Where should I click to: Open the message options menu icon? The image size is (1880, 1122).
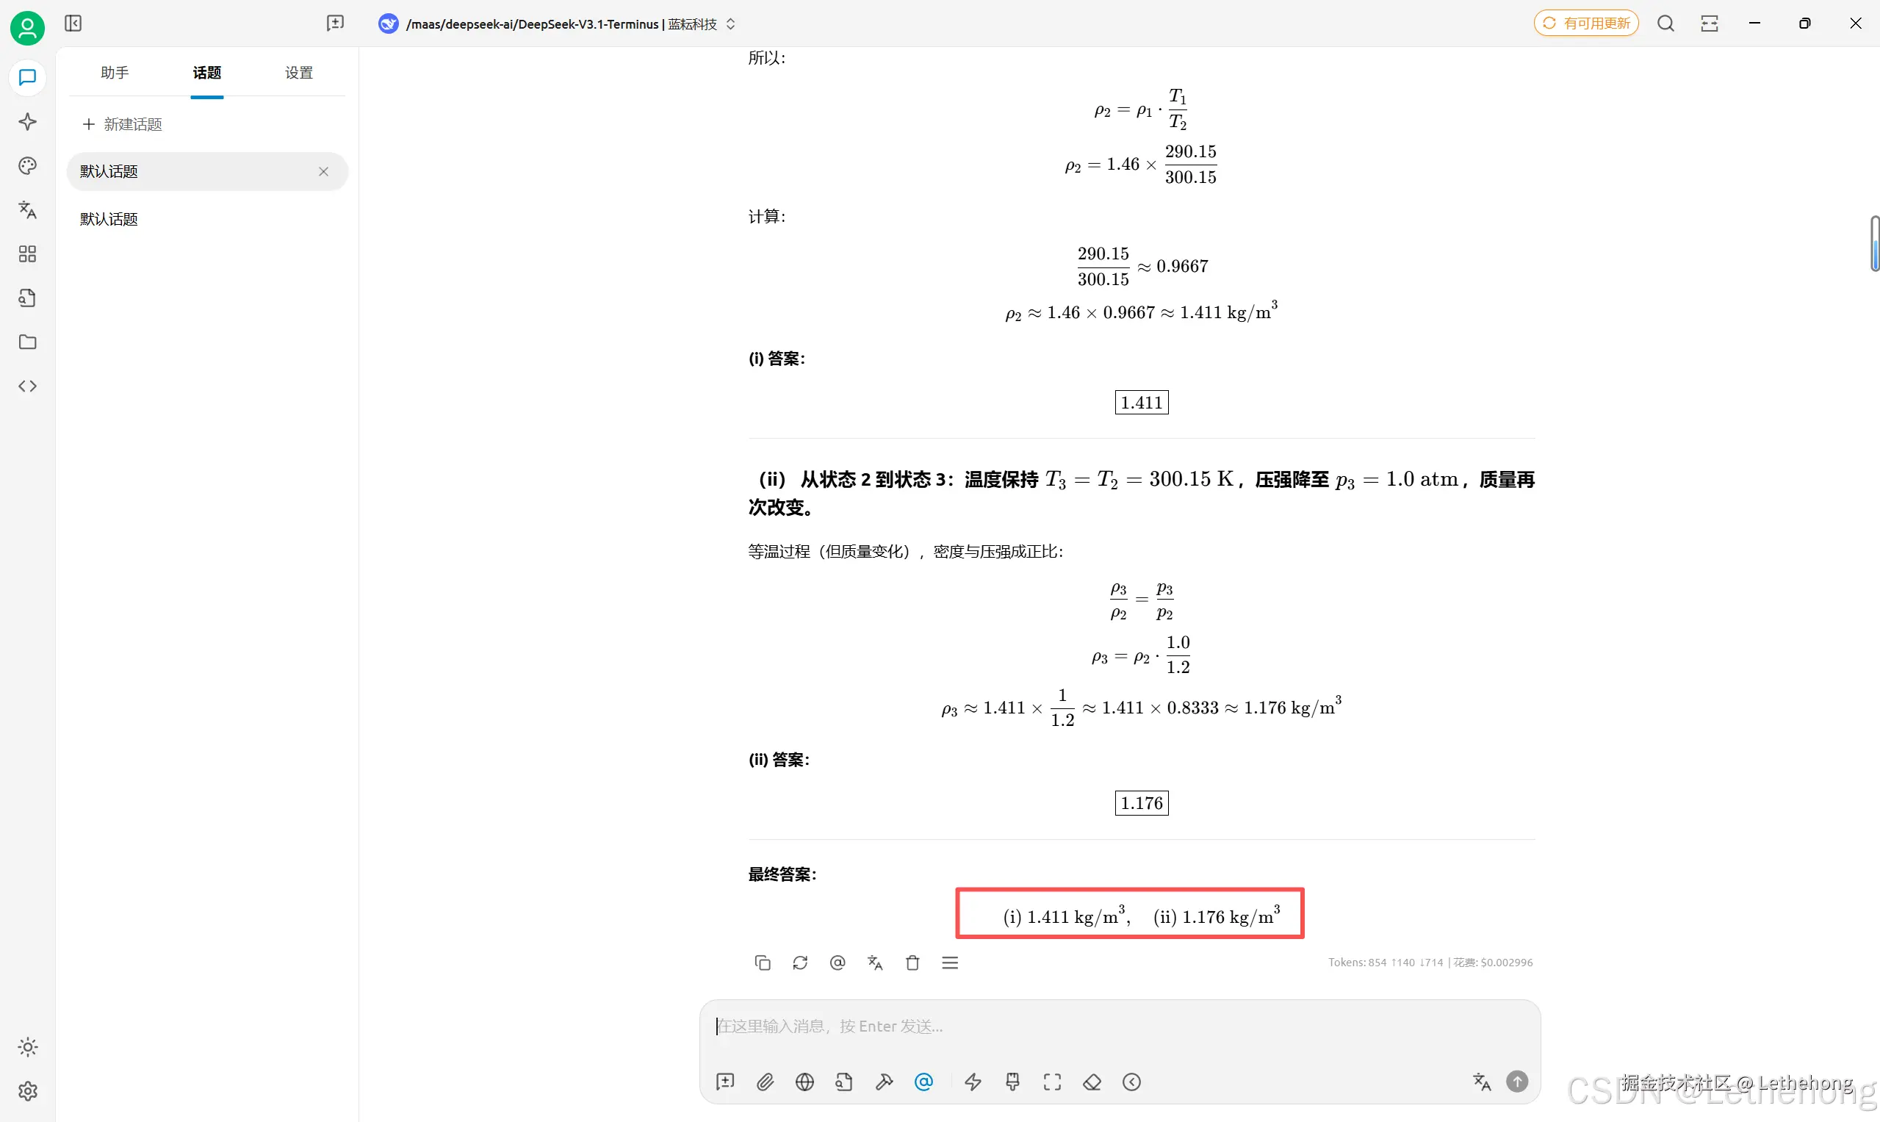(949, 962)
